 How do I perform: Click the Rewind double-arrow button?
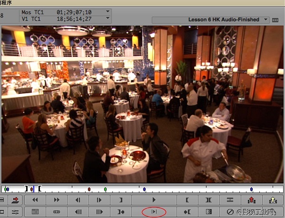click(35, 200)
